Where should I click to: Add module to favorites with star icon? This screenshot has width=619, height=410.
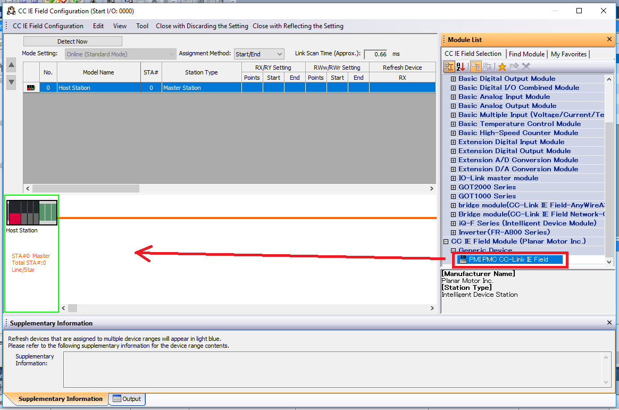502,66
